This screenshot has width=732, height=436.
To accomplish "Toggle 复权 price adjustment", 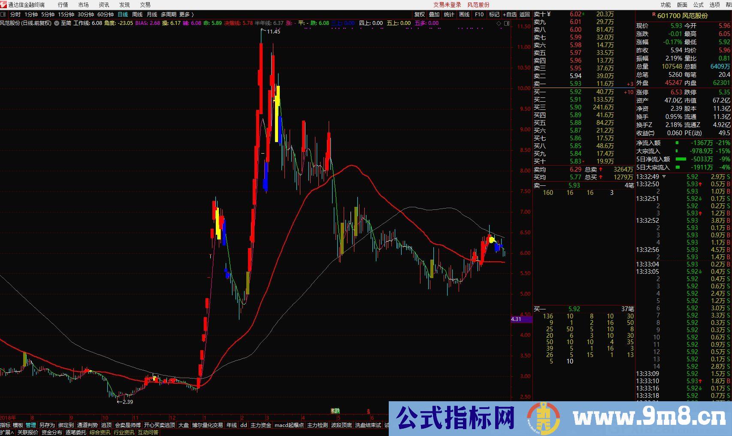I will [419, 15].
